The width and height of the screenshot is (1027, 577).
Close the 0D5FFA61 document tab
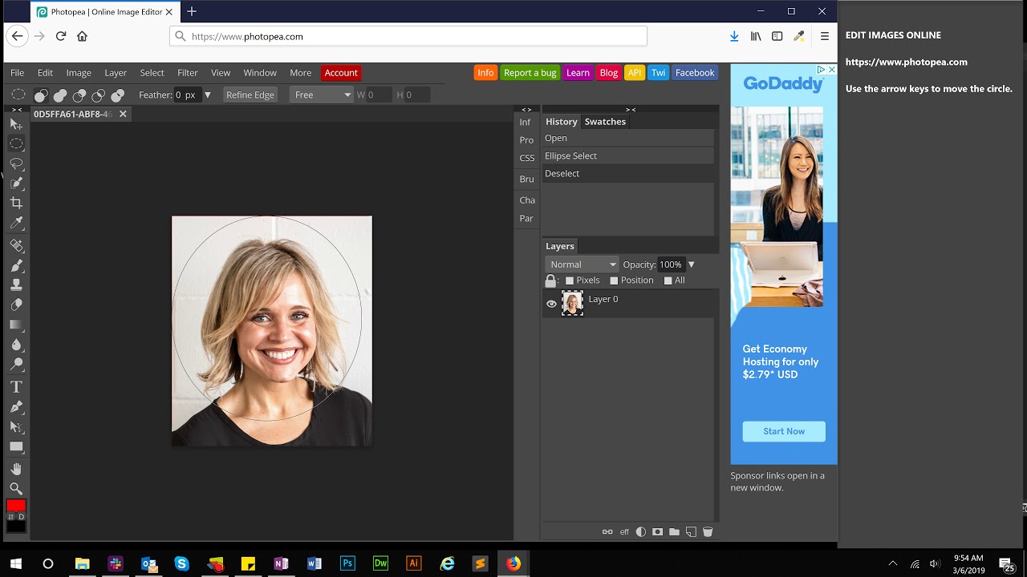123,115
